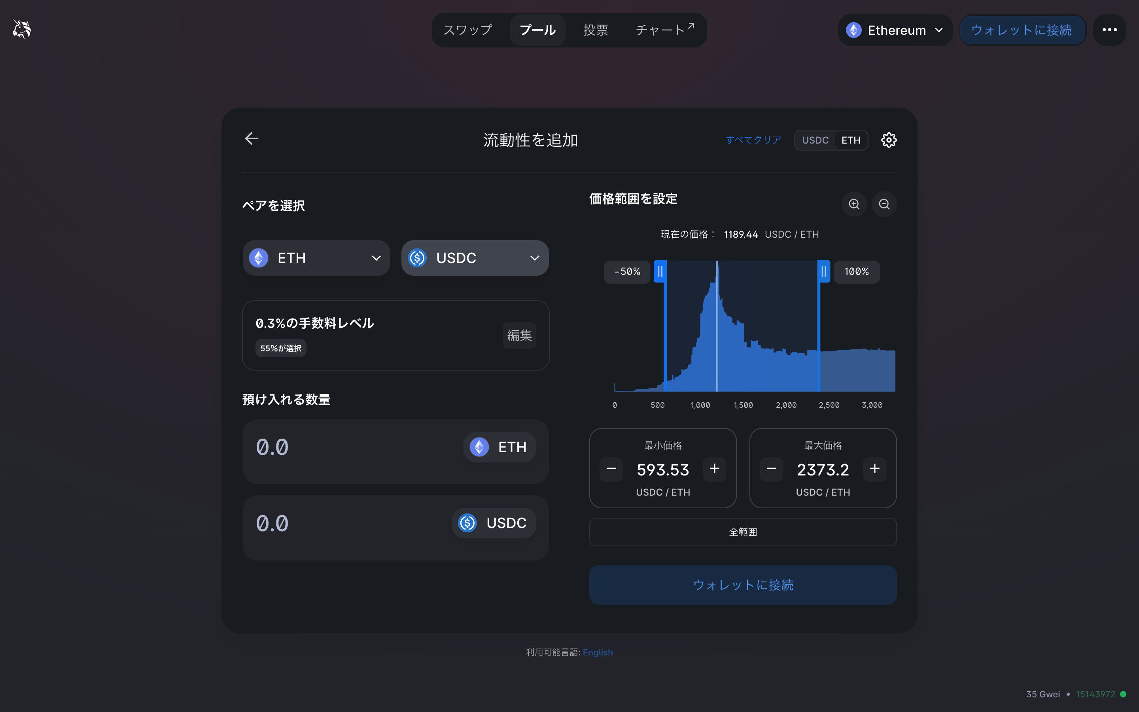Viewport: 1139px width, 712px height.
Task: Increase the minimum price with plus
Action: 715,469
